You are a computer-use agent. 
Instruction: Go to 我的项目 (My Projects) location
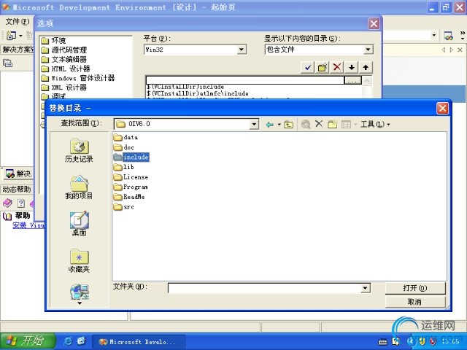click(79, 187)
